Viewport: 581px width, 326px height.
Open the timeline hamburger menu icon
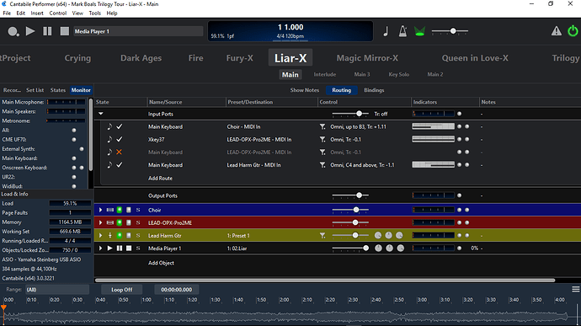tap(575, 289)
